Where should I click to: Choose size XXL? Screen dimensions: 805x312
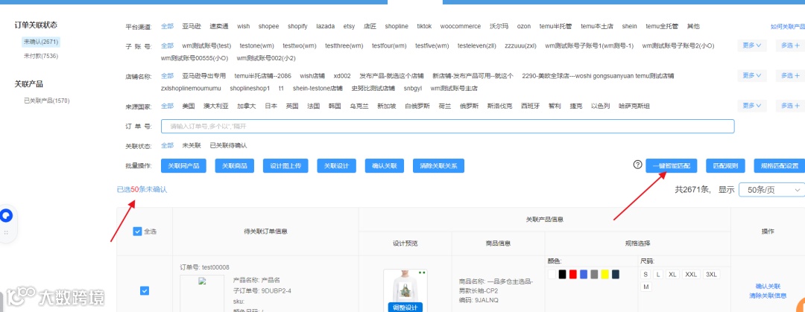691,275
